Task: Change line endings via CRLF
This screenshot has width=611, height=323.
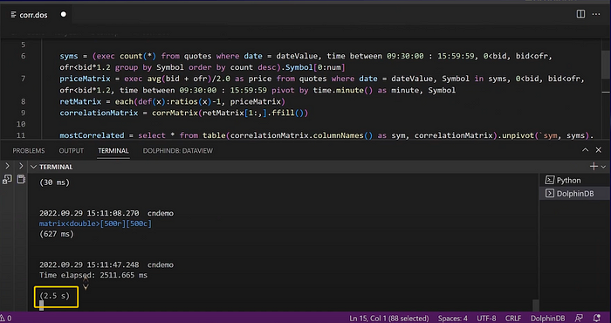Action: 513,319
